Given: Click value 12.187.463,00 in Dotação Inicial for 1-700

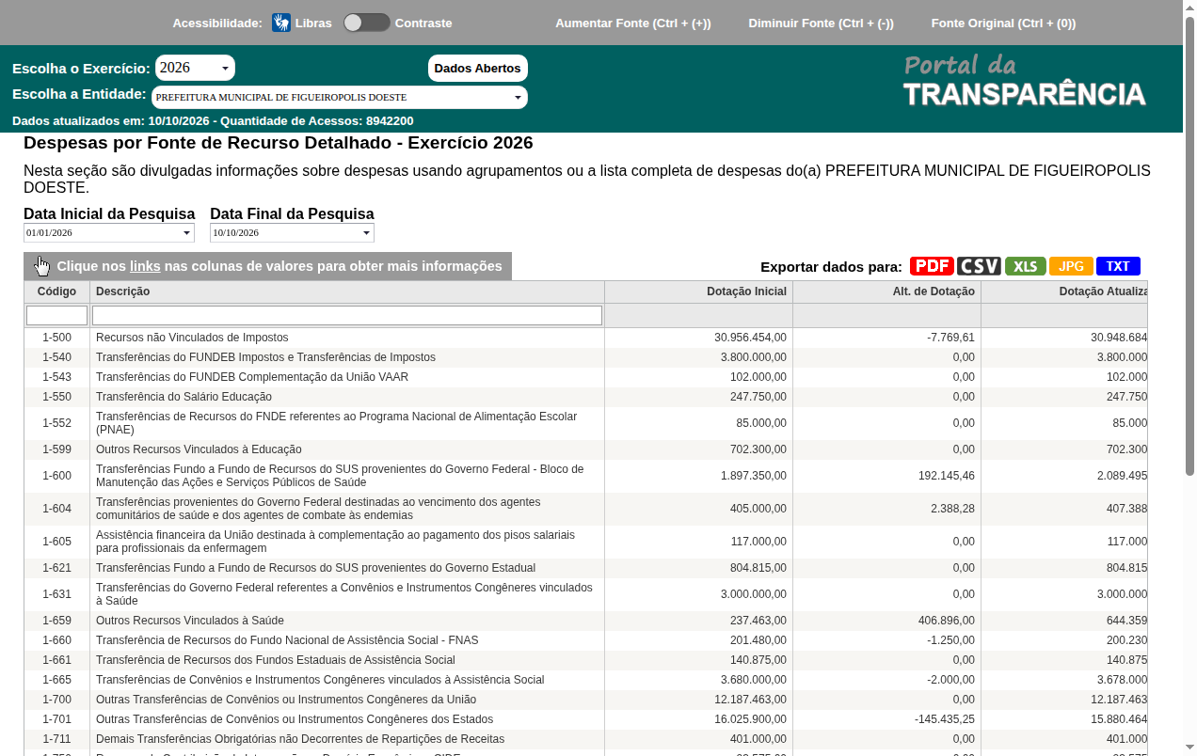Looking at the screenshot, I should tap(750, 700).
